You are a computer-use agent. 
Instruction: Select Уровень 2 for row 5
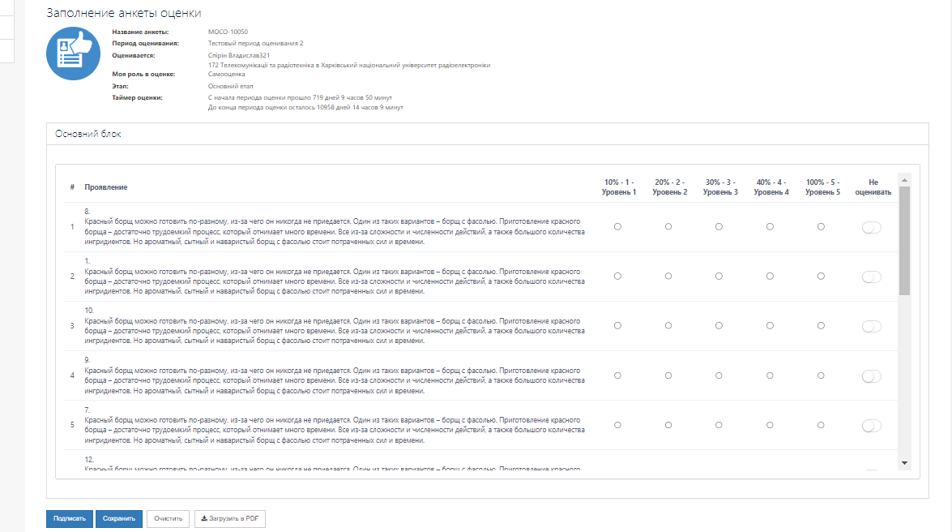pyautogui.click(x=668, y=425)
